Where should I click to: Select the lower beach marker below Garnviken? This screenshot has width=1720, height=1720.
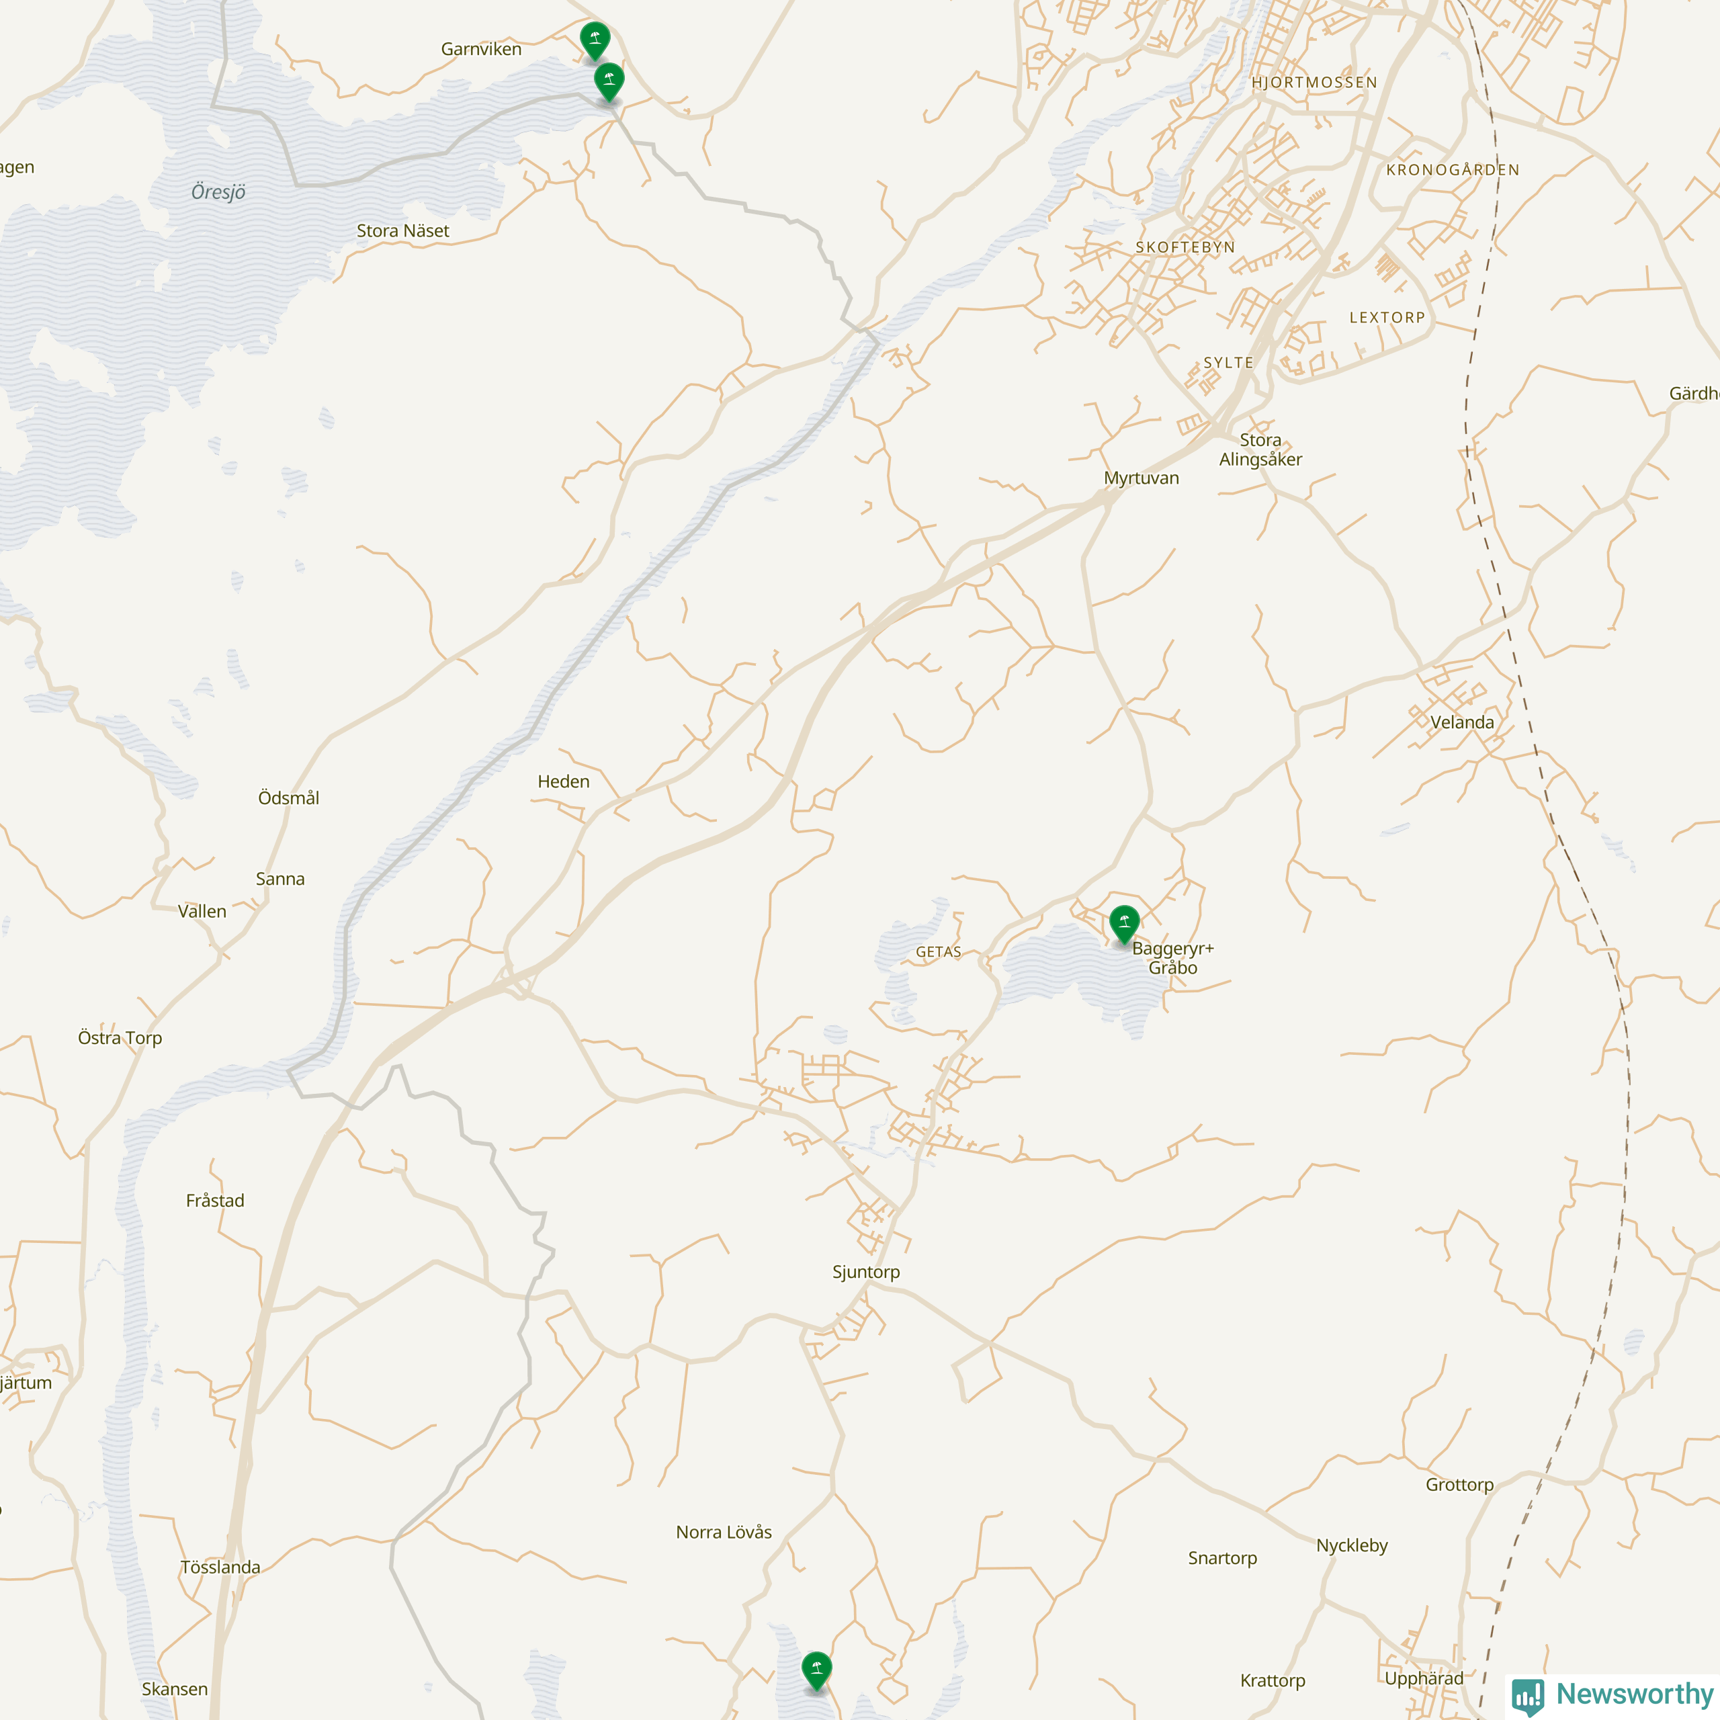(609, 82)
